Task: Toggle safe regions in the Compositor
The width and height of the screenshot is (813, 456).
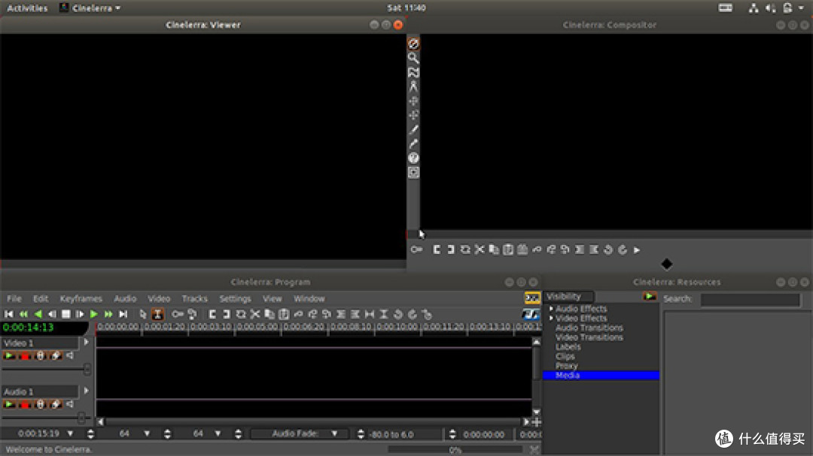Action: 413,173
